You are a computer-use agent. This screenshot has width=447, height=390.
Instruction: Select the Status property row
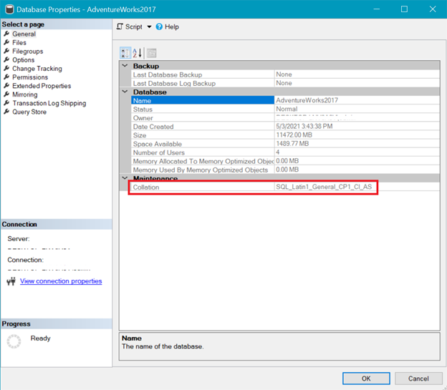(285, 109)
